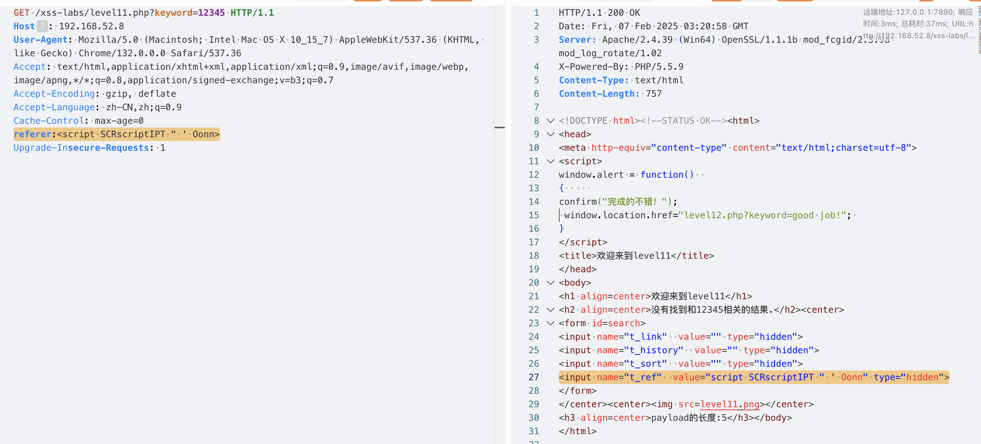
Task: Select the highlighted referer header line
Action: point(116,134)
